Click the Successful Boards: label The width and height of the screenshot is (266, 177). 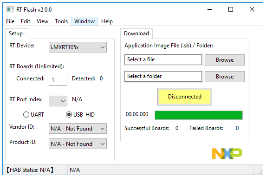pos(147,128)
